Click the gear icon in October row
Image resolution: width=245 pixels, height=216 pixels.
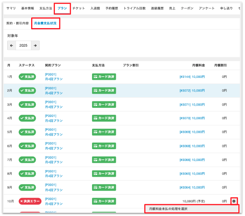click(x=234, y=201)
